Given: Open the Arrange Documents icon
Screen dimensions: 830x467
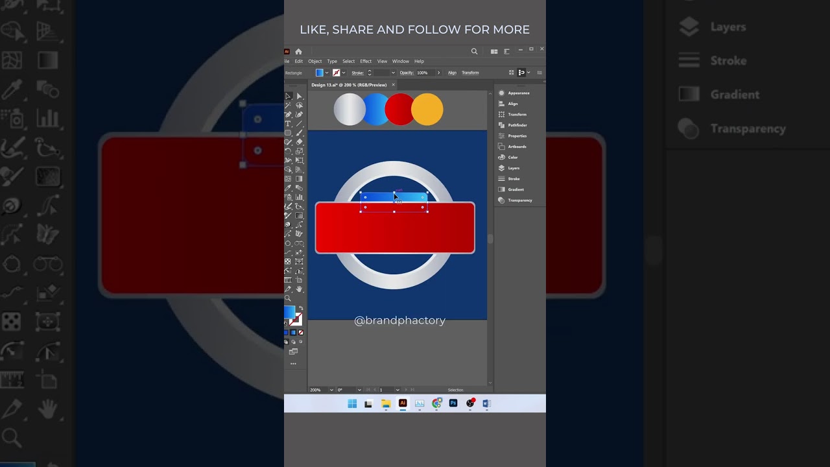Looking at the screenshot, I should pyautogui.click(x=494, y=52).
